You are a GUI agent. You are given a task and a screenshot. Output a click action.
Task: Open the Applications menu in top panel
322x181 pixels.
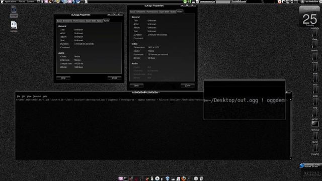pos(11,2)
